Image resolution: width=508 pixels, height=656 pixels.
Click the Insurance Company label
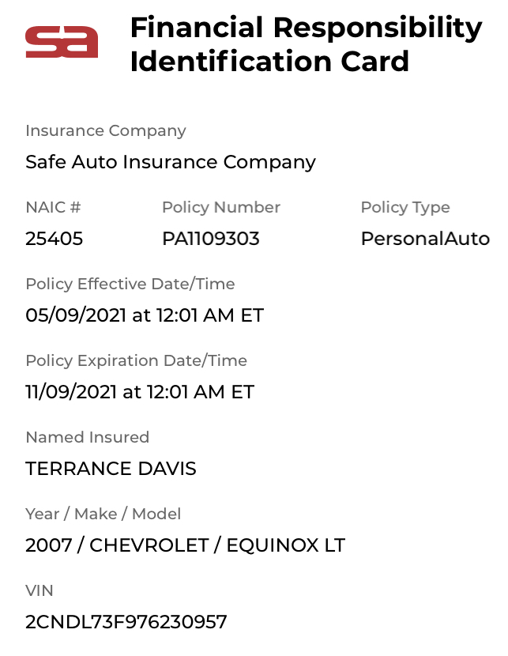(106, 130)
